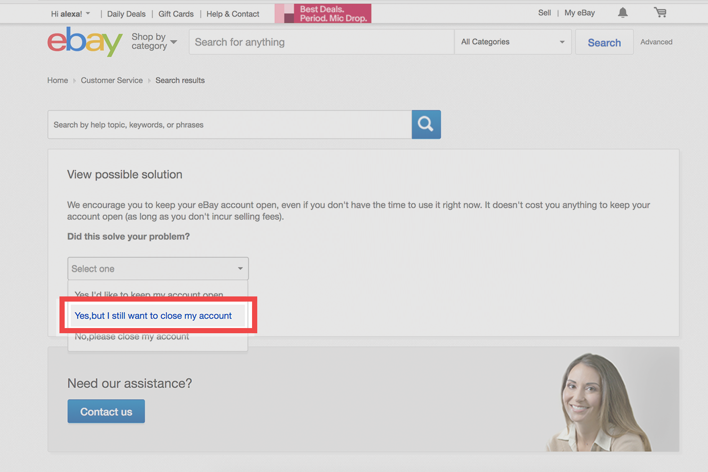Click the breadcrumb arrow after Customer Service
This screenshot has width=708, height=472.
click(149, 80)
